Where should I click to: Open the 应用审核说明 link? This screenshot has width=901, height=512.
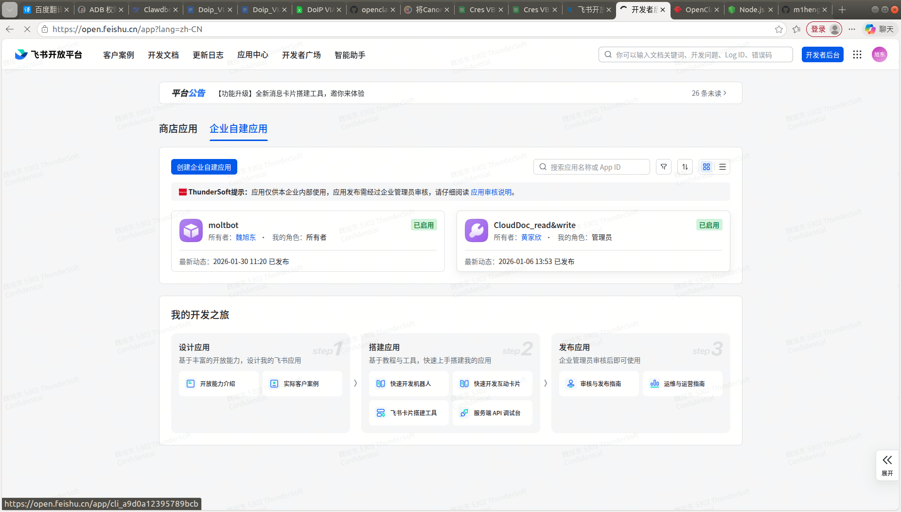[491, 192]
